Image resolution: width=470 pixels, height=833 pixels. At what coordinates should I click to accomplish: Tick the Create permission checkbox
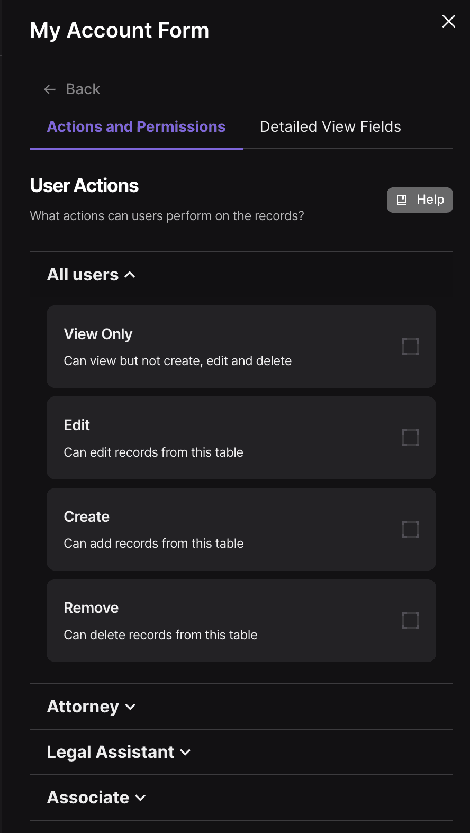coord(411,529)
